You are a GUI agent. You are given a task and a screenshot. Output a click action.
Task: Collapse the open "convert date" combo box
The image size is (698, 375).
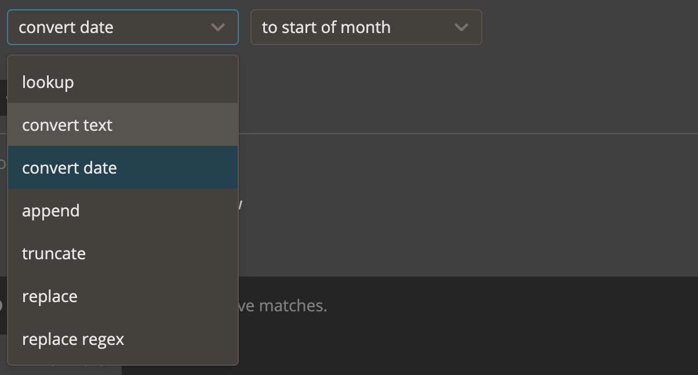pos(122,27)
